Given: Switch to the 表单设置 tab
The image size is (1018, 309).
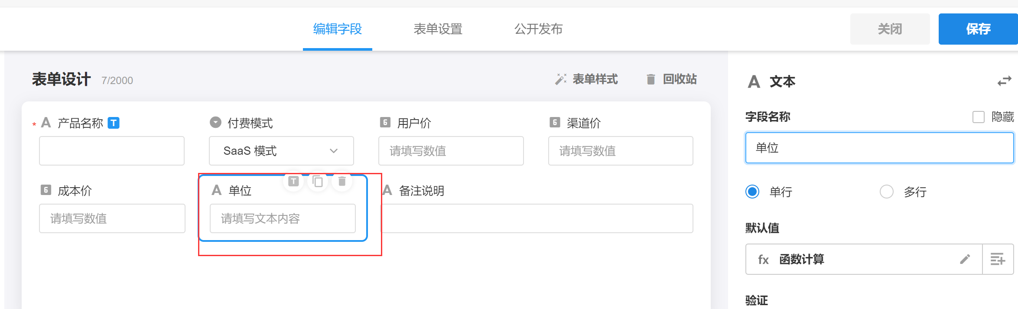Looking at the screenshot, I should point(438,29).
